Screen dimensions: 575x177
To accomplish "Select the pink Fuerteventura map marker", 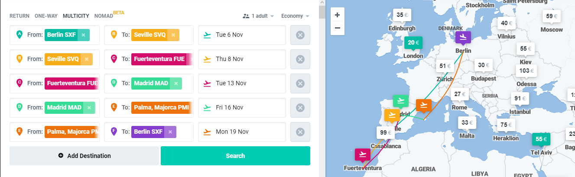I will [x=362, y=154].
